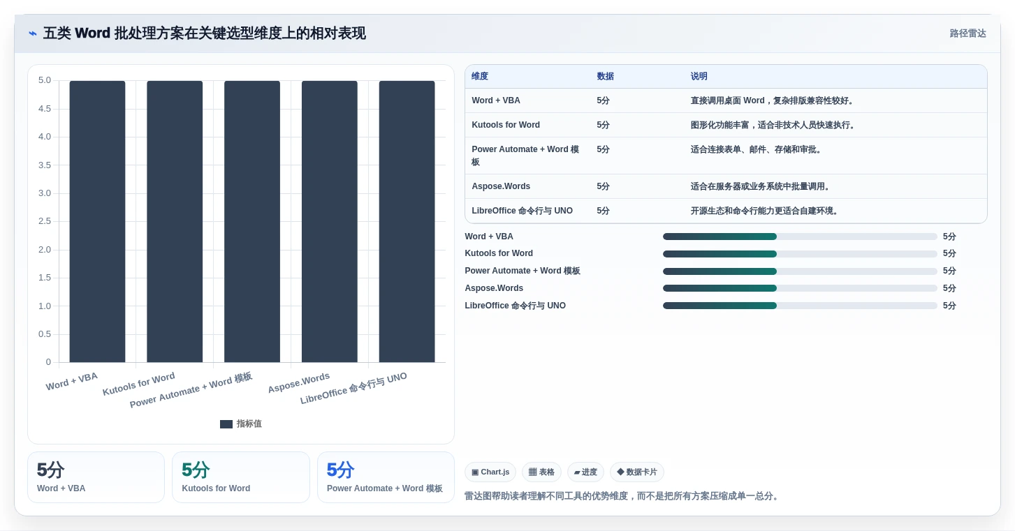Select Power Automate + Word 模板 table cell
The image size is (1015, 531).
[525, 156]
